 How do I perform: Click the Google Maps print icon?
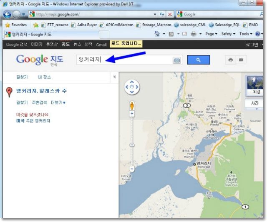[x=231, y=60]
